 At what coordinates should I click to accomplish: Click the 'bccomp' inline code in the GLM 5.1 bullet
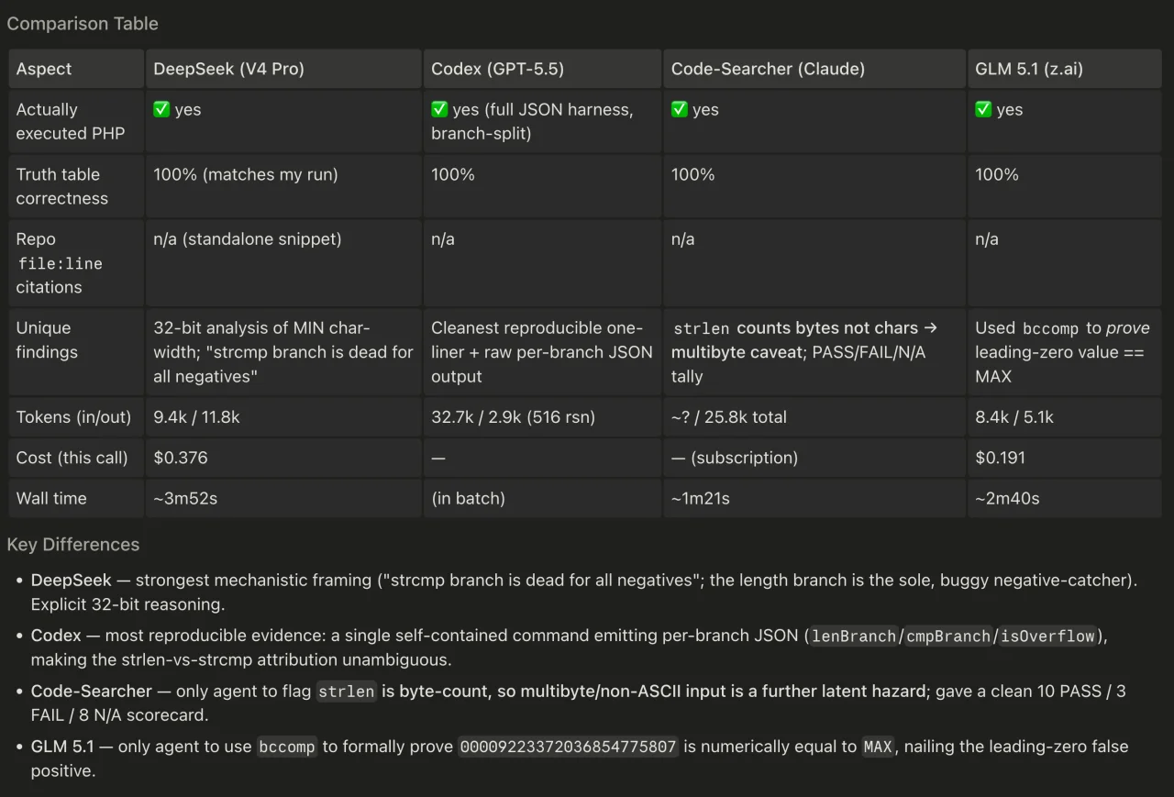(x=287, y=747)
